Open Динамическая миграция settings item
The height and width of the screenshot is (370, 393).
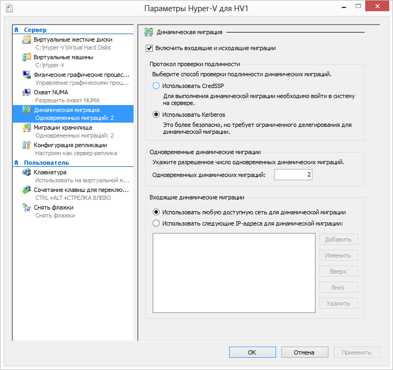point(66,110)
